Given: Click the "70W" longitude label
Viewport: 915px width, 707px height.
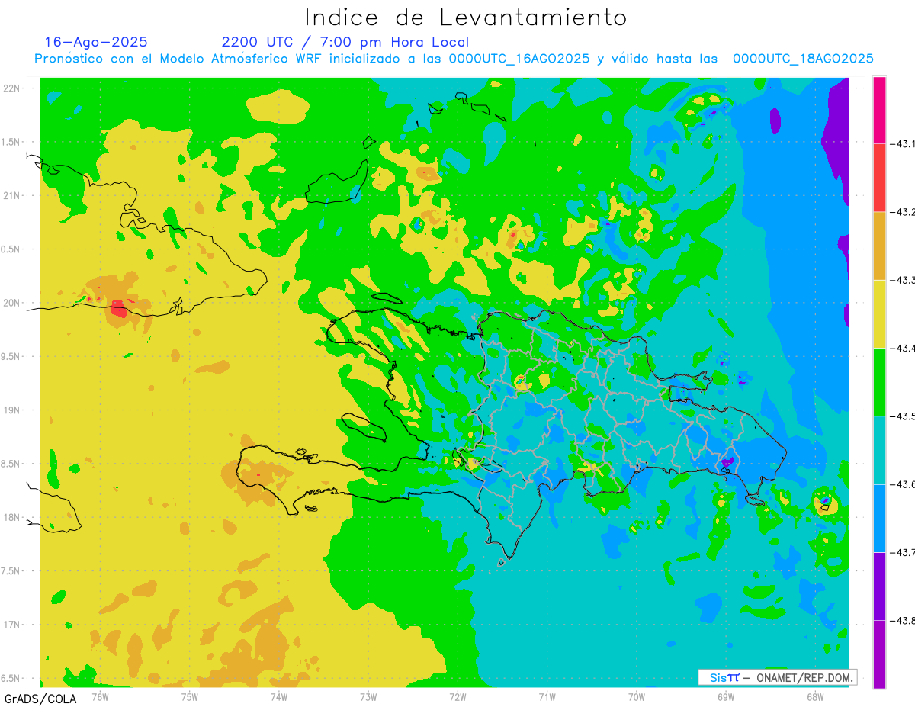Looking at the screenshot, I should [x=637, y=696].
